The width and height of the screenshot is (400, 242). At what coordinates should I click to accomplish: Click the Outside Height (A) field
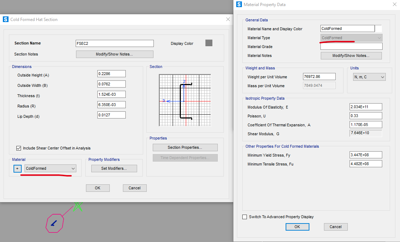(111, 74)
